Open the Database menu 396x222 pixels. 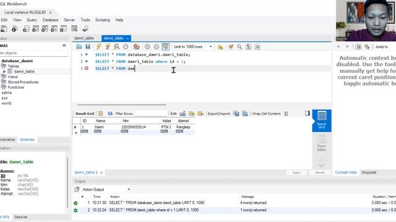coord(50,20)
